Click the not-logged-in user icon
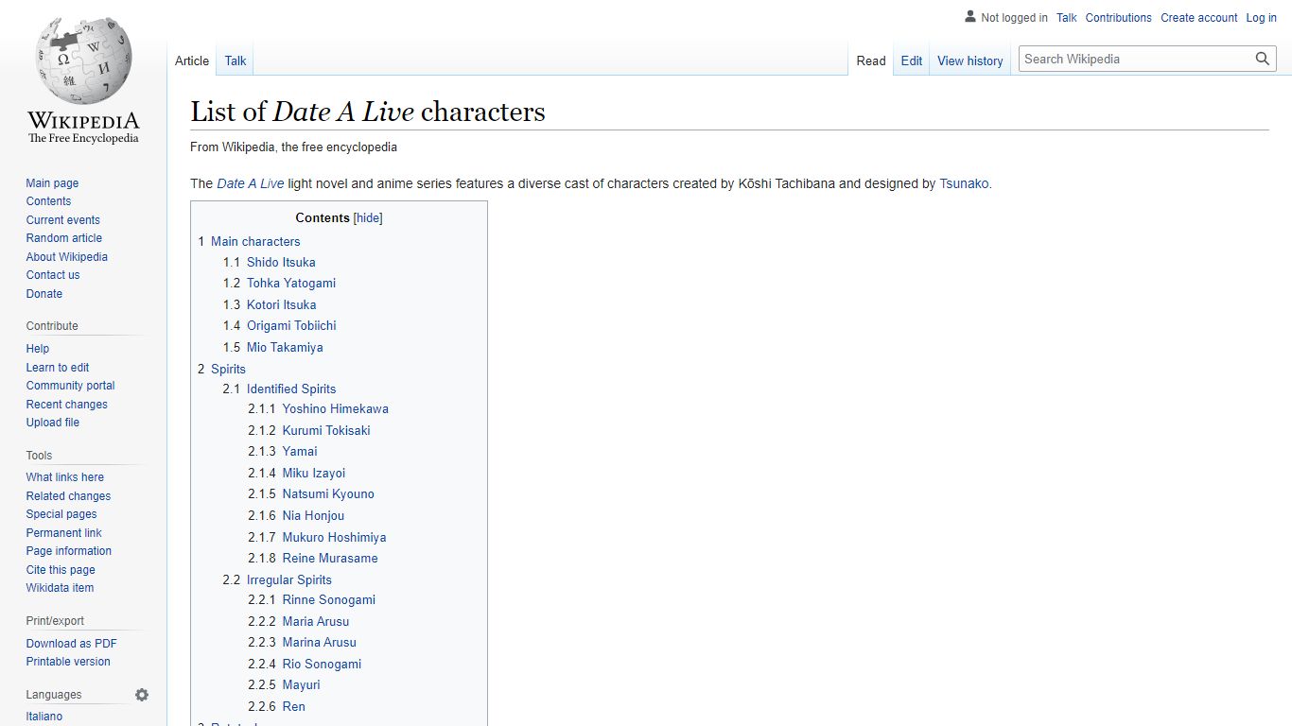1292x726 pixels. tap(970, 17)
